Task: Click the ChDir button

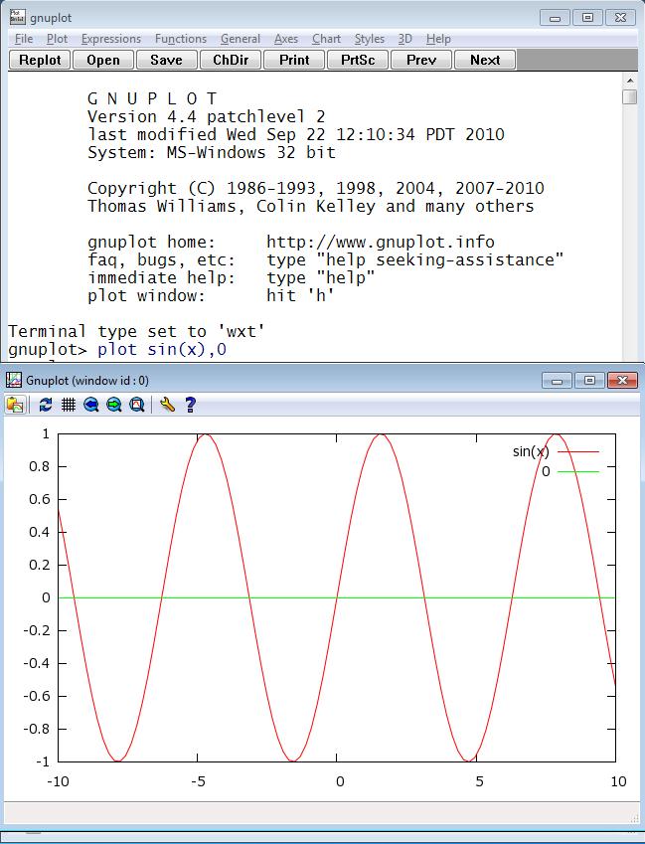Action: (231, 60)
